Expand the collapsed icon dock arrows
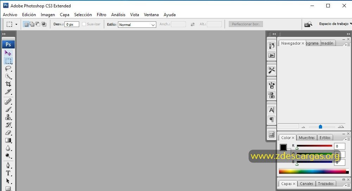 point(274,34)
